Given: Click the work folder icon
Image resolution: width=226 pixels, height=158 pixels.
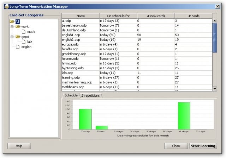Looking at the screenshot, I should pos(18,27).
